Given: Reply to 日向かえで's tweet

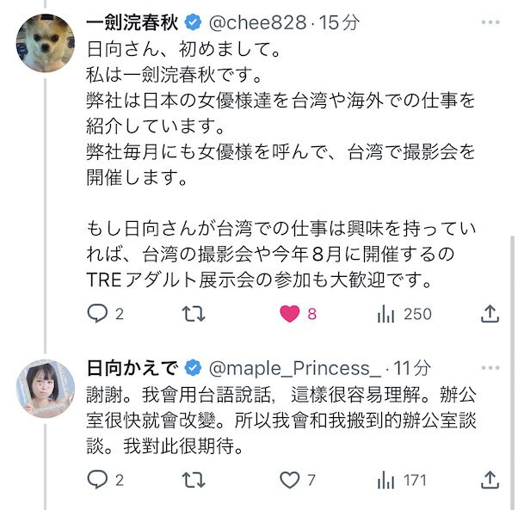Looking at the screenshot, I should (x=97, y=479).
